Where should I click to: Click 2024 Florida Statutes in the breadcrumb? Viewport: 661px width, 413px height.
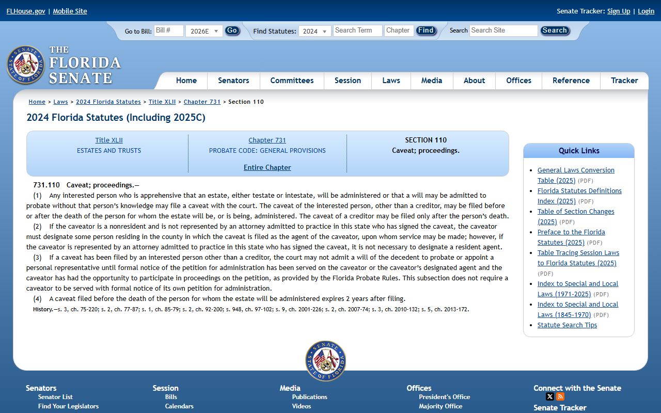click(x=108, y=102)
